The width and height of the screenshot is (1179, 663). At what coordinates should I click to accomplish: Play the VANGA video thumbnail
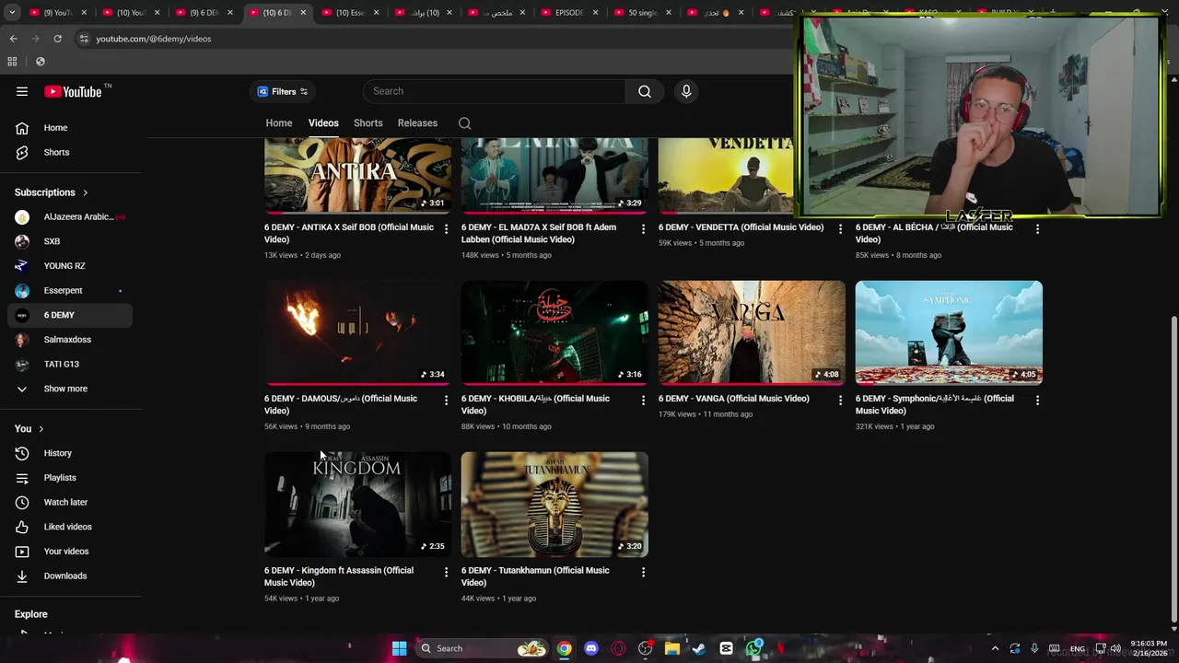coord(752,332)
